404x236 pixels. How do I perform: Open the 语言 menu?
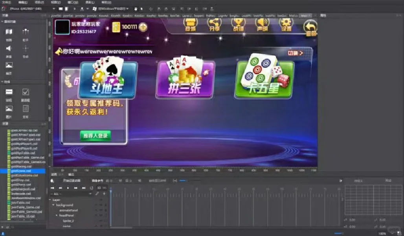coord(90,2)
